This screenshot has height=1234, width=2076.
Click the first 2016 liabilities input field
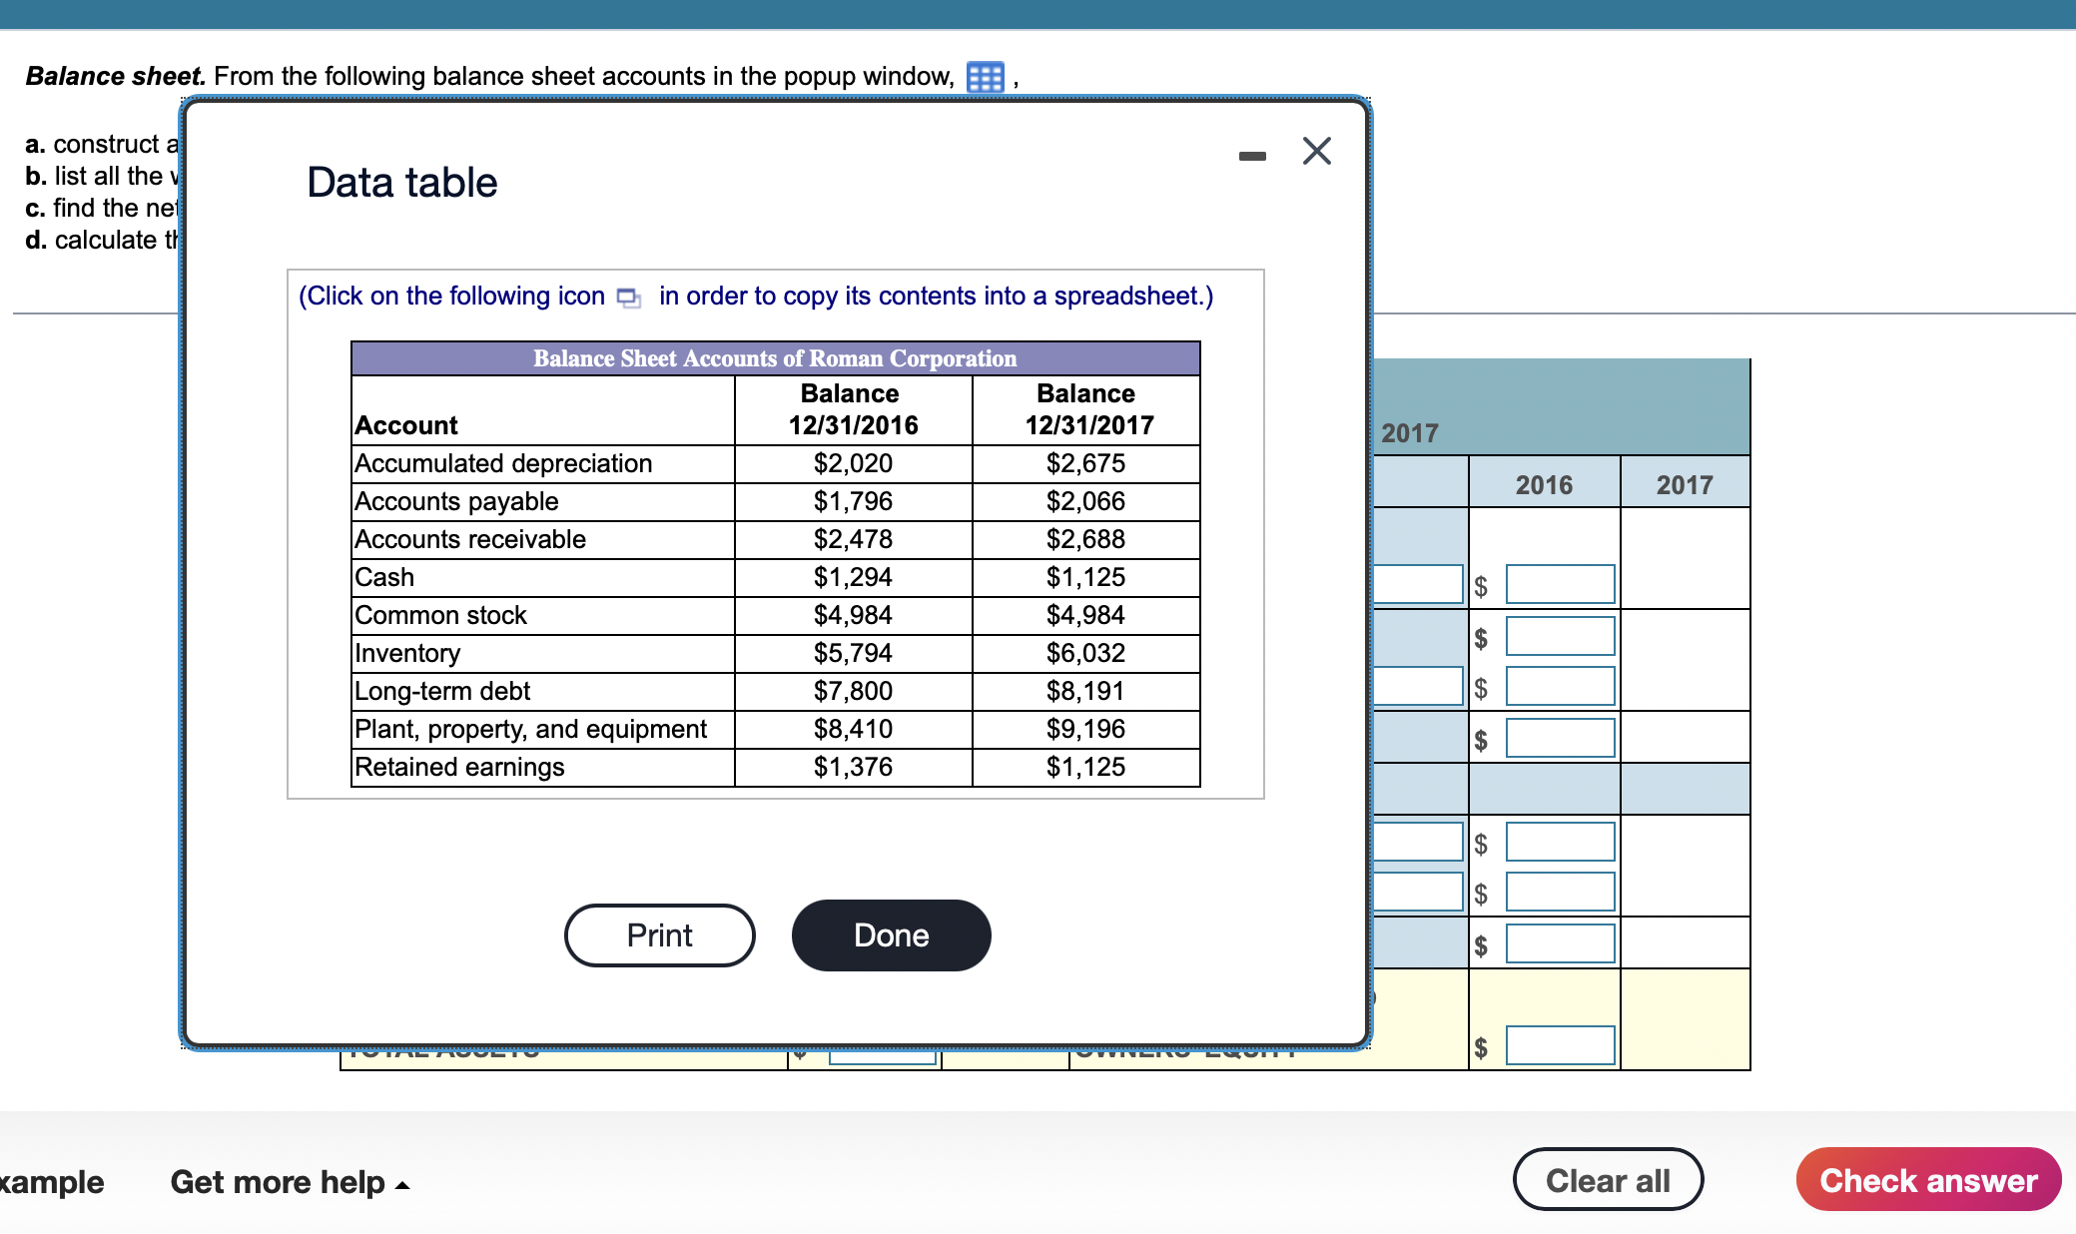coord(1560,584)
